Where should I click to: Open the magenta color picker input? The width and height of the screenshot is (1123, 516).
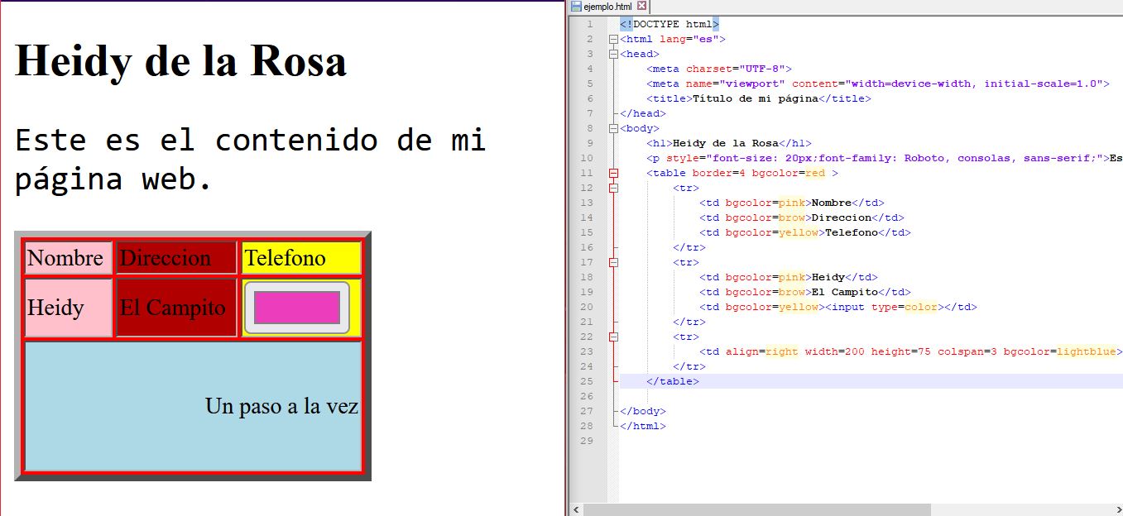click(297, 308)
